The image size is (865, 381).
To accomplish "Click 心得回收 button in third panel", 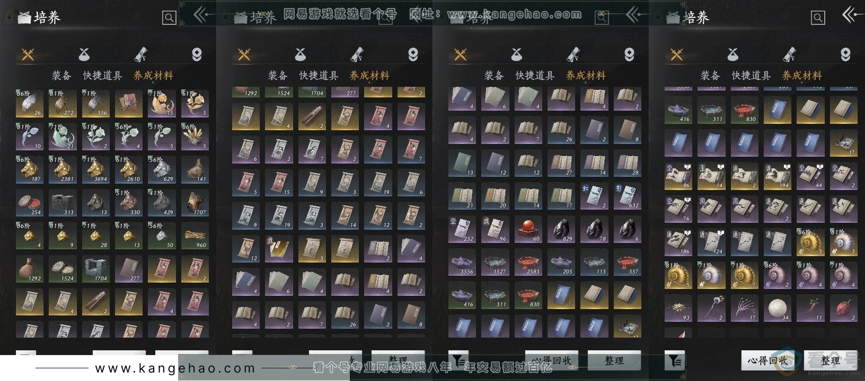I will tap(551, 360).
